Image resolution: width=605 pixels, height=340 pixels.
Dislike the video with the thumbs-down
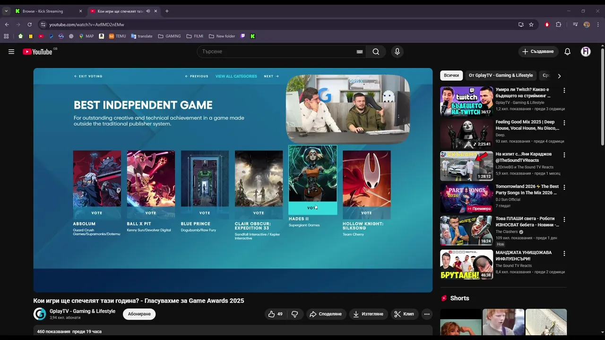pos(295,314)
